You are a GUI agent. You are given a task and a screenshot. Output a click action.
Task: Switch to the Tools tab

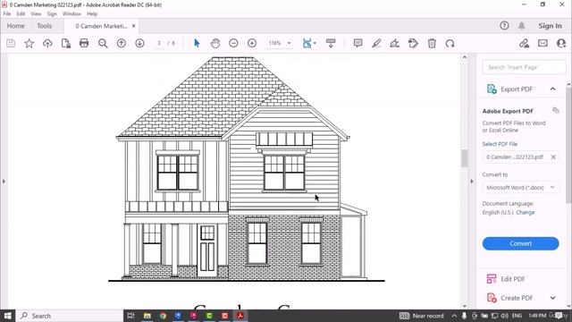[44, 26]
